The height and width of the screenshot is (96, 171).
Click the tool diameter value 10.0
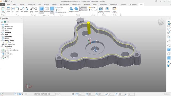coord(121,94)
